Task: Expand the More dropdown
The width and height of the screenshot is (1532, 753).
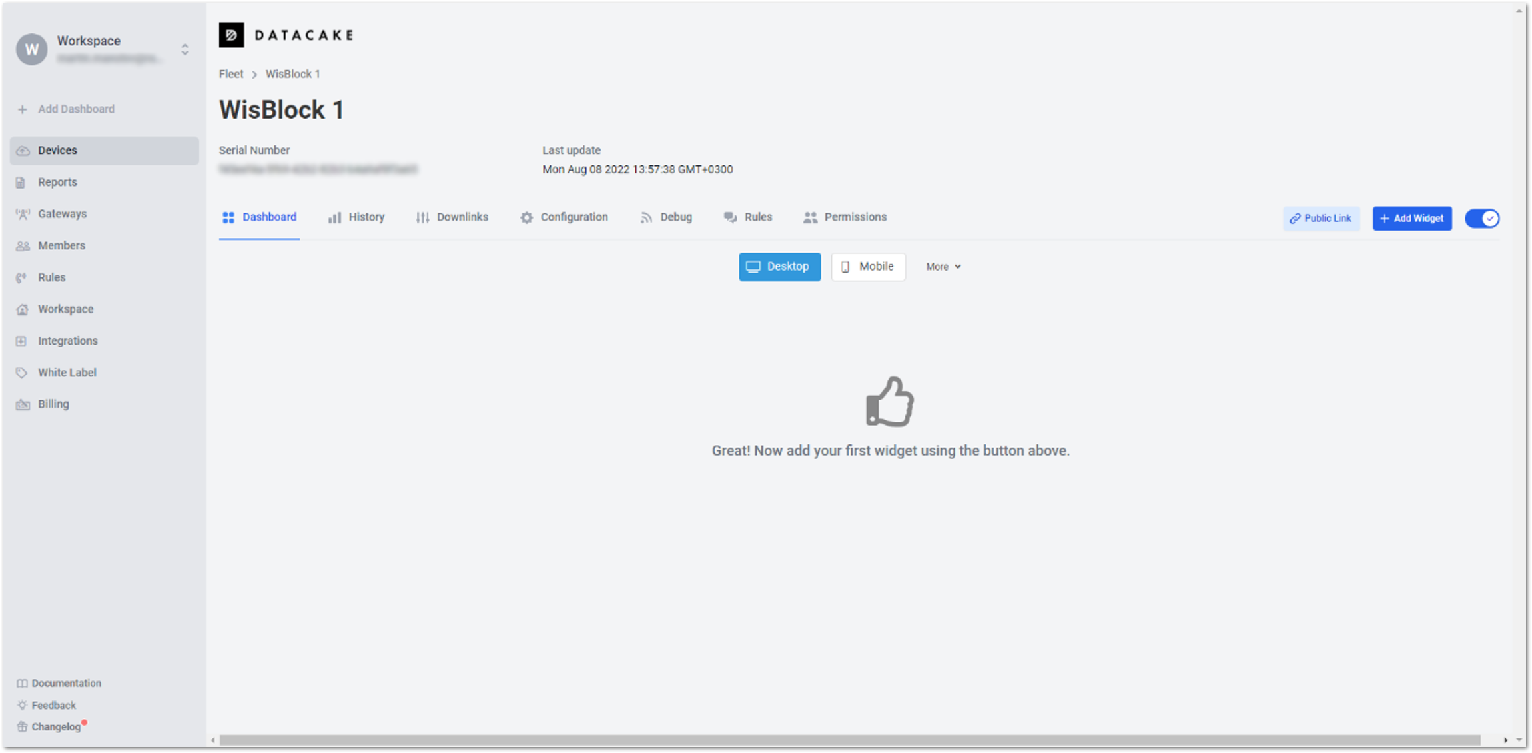Action: (x=943, y=267)
